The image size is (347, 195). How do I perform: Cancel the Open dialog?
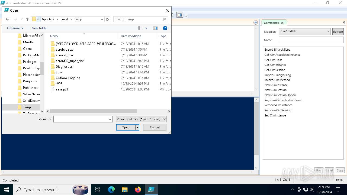(155, 127)
